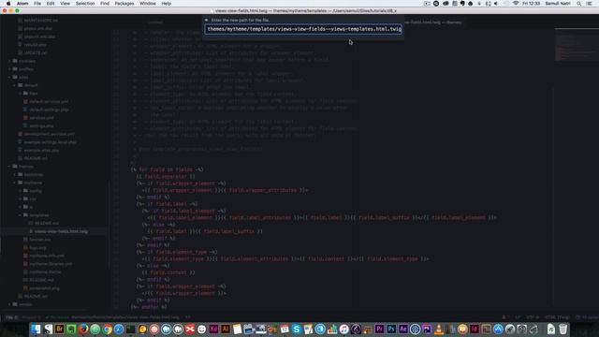The width and height of the screenshot is (599, 337).
Task: Select views-view-fields.html.twig in the tree
Action: 61,231
